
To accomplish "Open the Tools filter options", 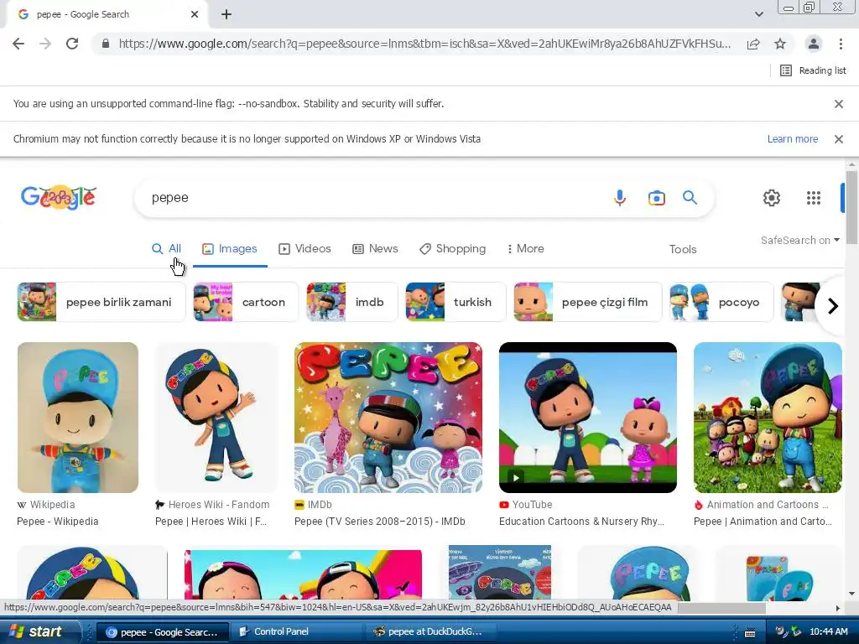I will [x=683, y=249].
